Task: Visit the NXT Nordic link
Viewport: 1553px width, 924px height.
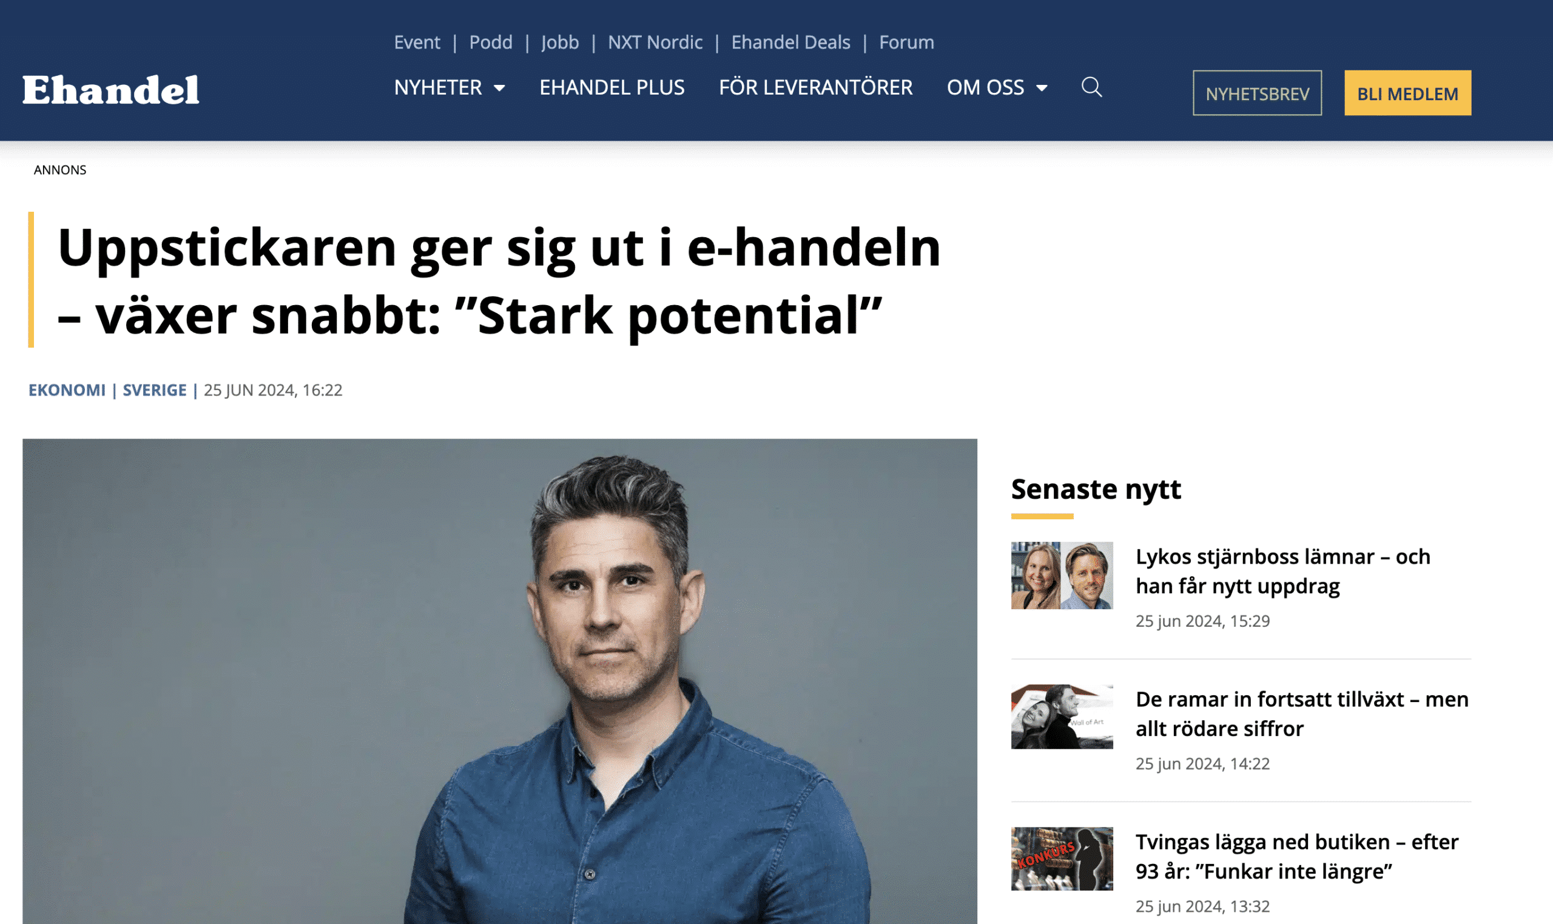Action: 655,42
